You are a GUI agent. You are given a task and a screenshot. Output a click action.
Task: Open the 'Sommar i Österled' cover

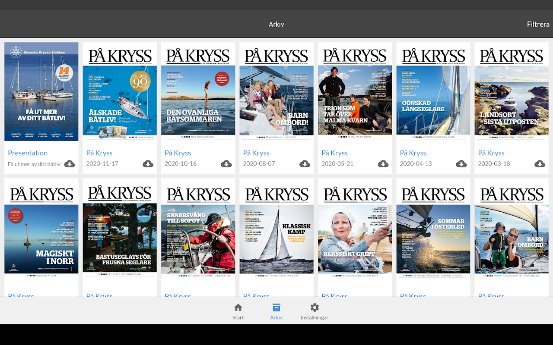pos(433,229)
